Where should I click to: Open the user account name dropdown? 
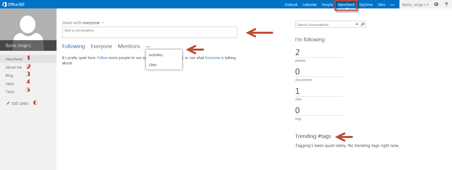(415, 4)
